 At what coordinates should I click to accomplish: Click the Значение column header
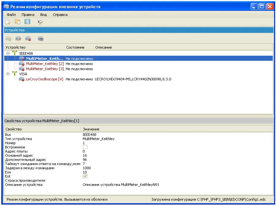tap(177, 129)
